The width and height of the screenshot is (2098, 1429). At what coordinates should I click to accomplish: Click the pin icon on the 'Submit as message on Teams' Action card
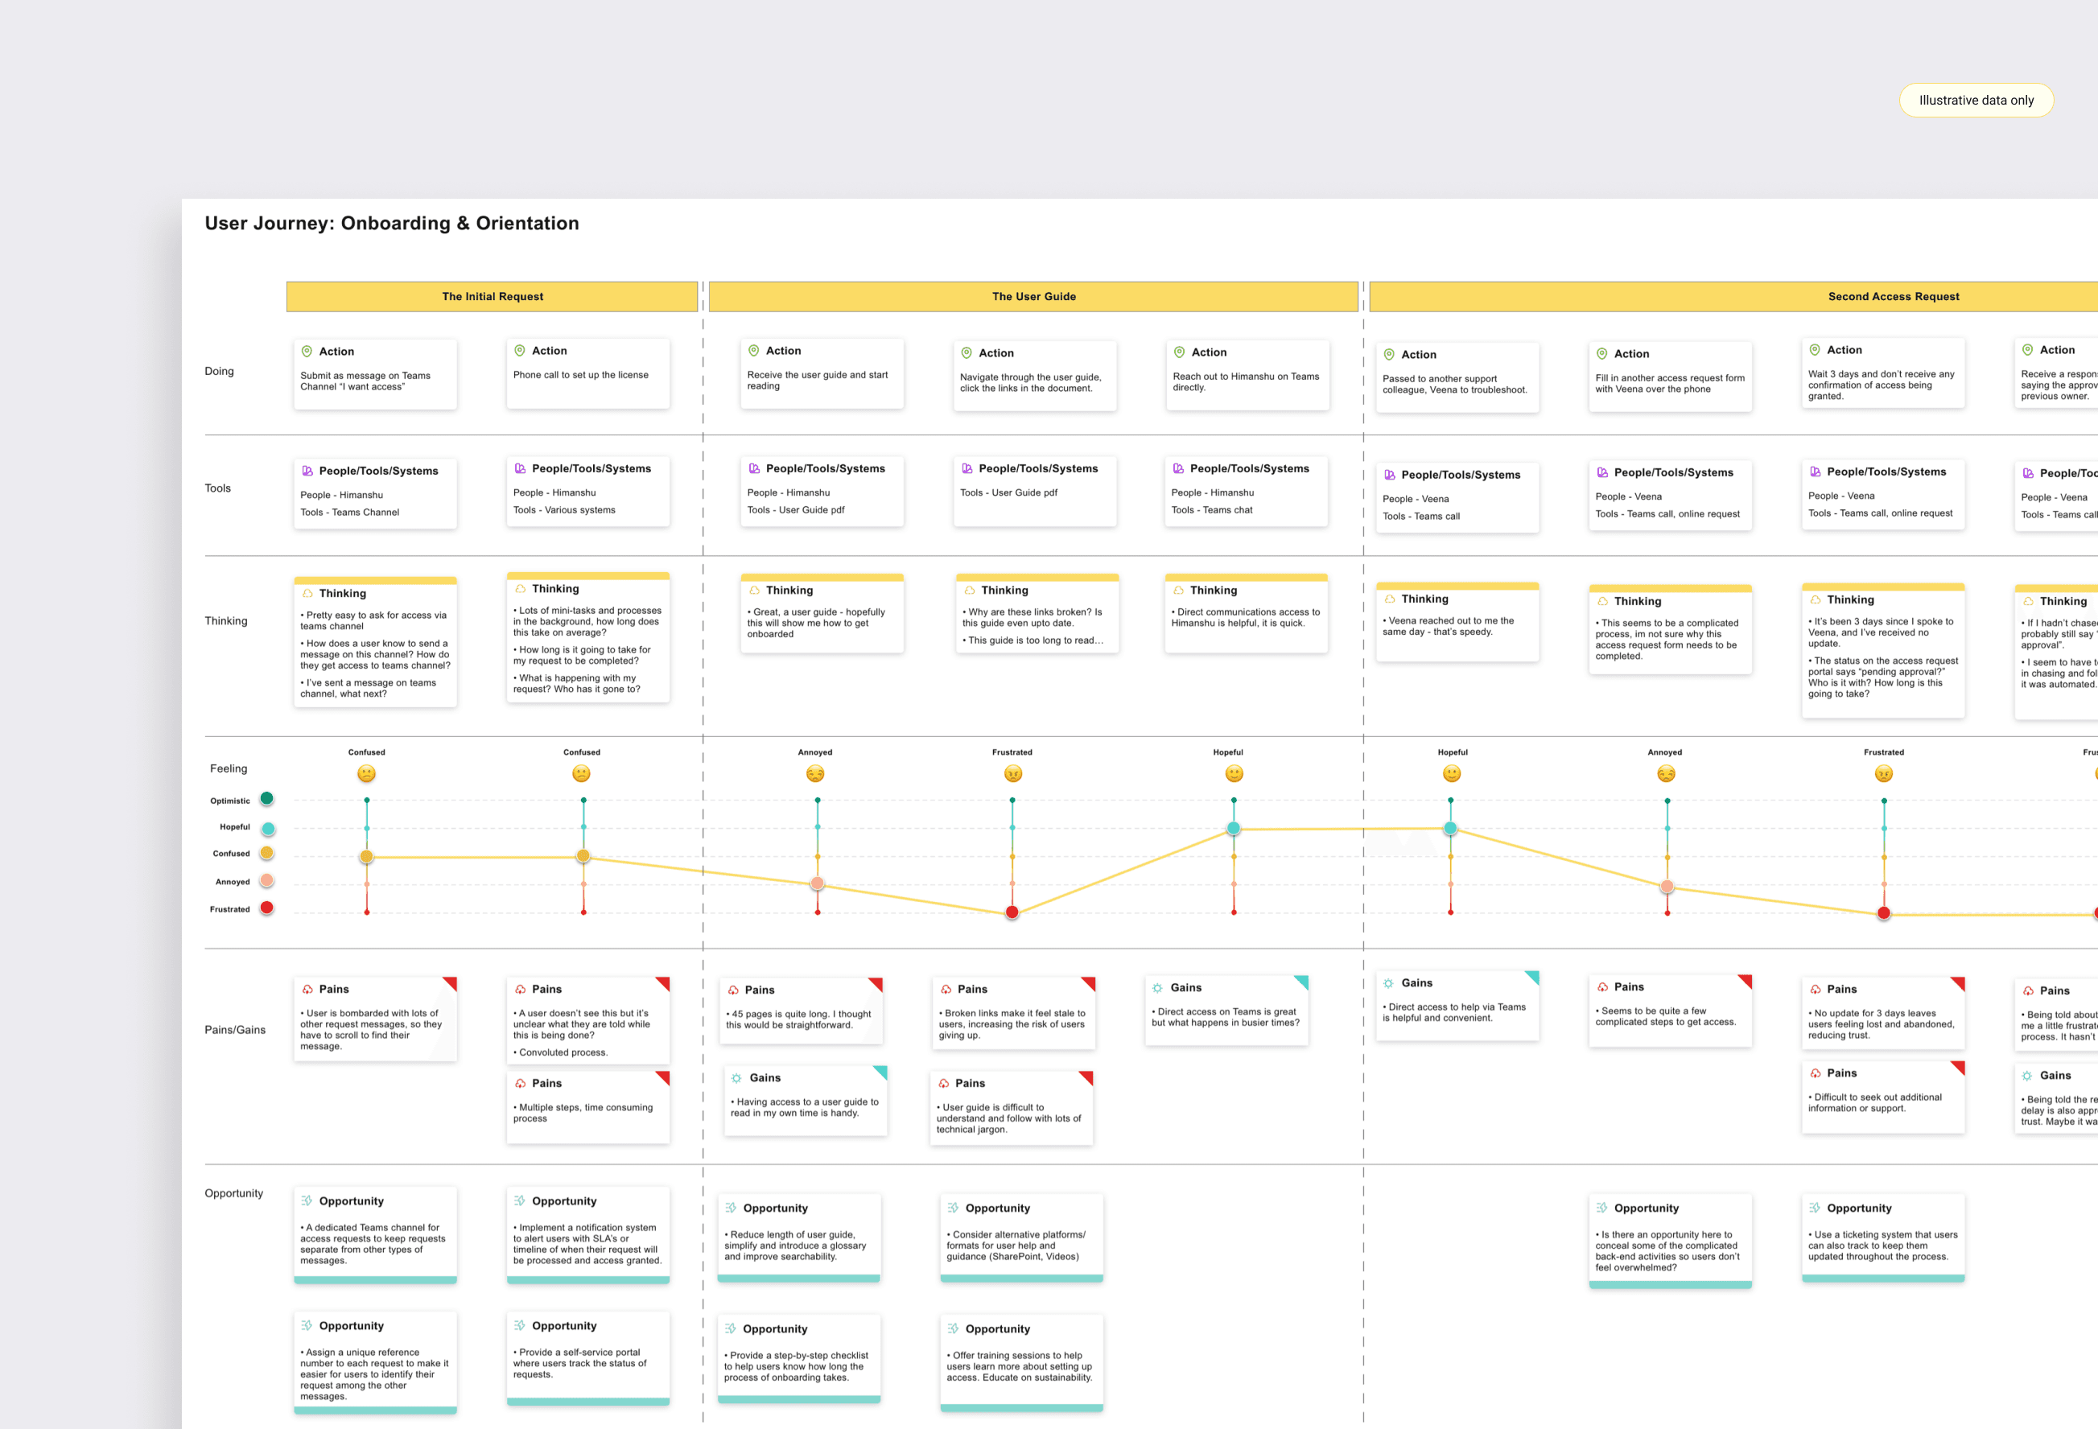(307, 351)
